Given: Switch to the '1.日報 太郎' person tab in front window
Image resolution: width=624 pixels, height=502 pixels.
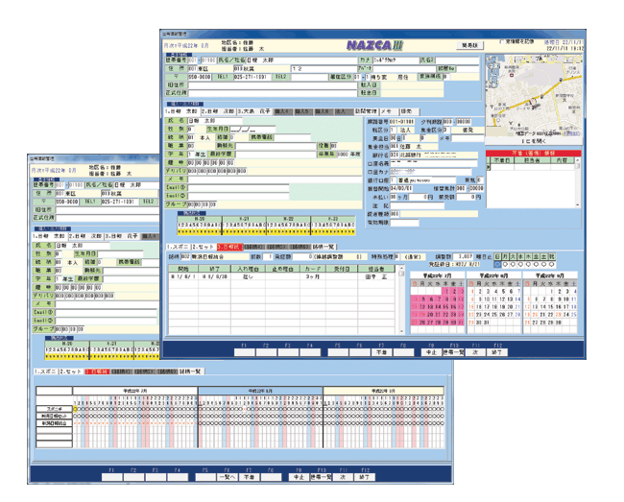Looking at the screenshot, I should (x=181, y=111).
